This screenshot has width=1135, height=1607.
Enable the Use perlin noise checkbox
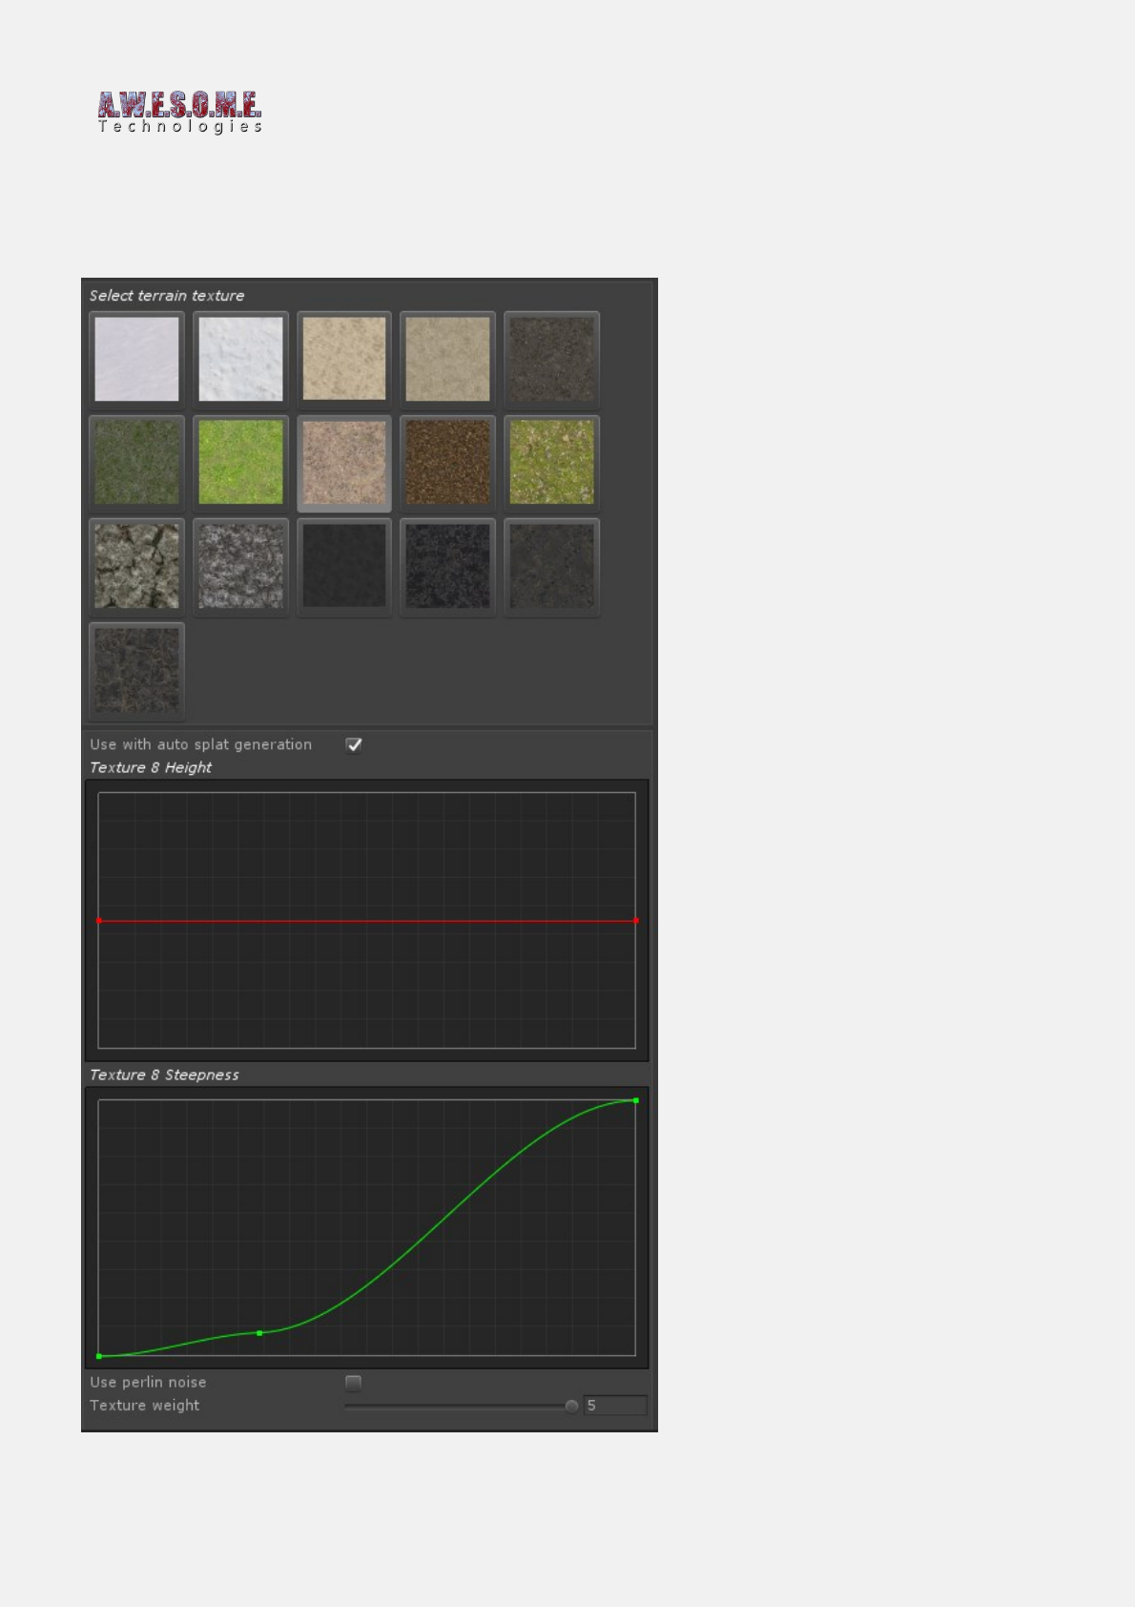tap(353, 1383)
